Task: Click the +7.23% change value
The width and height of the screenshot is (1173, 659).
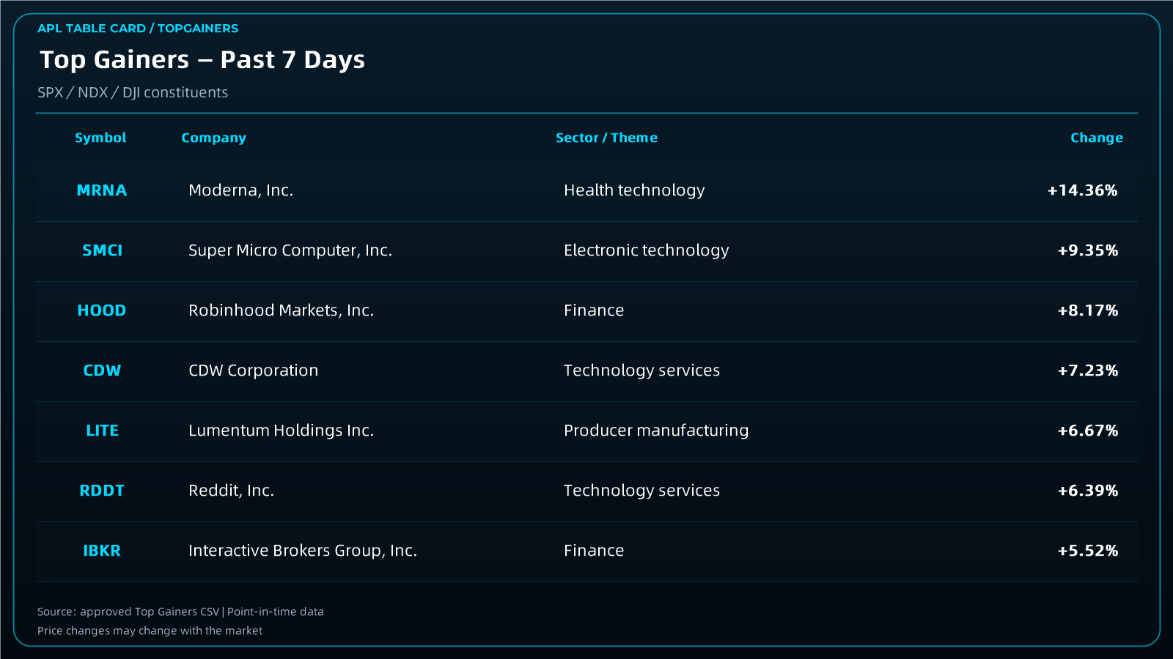Action: [1087, 371]
